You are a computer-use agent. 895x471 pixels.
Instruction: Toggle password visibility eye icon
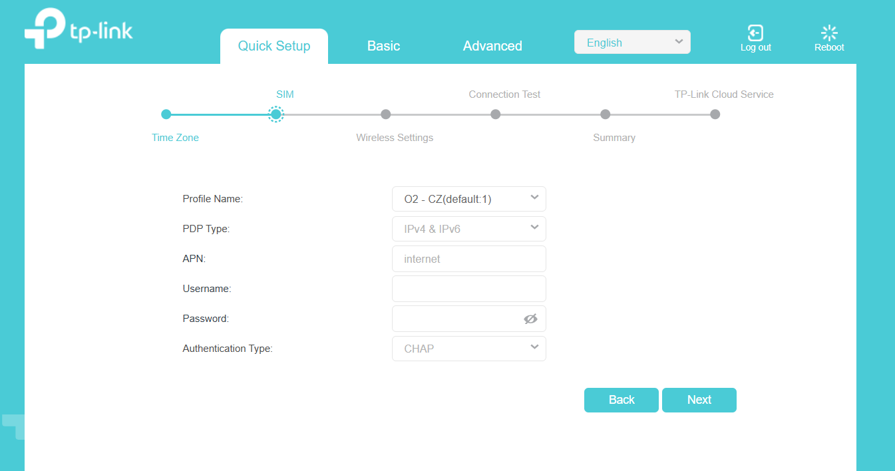pyautogui.click(x=530, y=319)
